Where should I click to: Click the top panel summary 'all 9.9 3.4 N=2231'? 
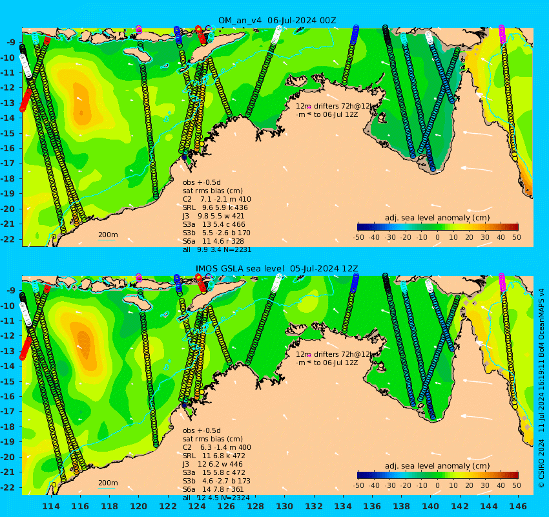217,249
